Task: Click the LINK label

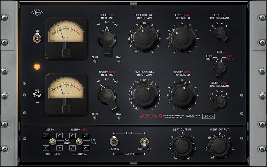Action: click(x=129, y=133)
